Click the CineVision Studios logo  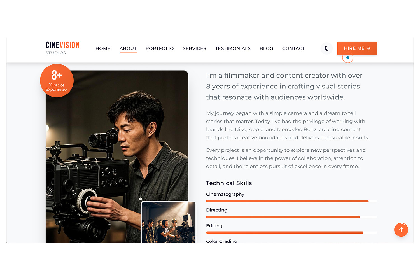pyautogui.click(x=62, y=48)
